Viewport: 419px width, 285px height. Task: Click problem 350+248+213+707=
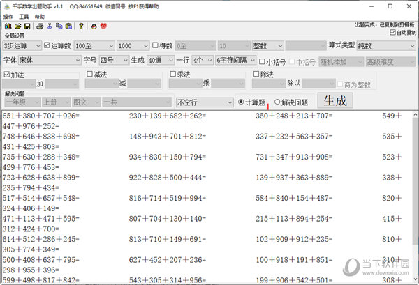(294, 116)
